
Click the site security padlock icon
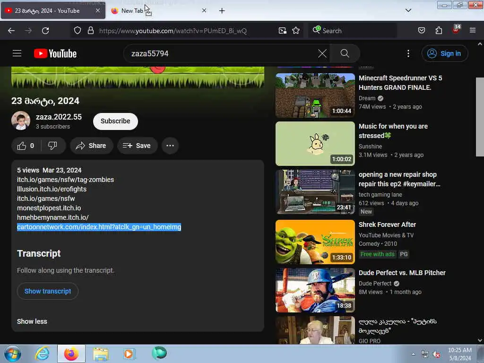coord(90,31)
